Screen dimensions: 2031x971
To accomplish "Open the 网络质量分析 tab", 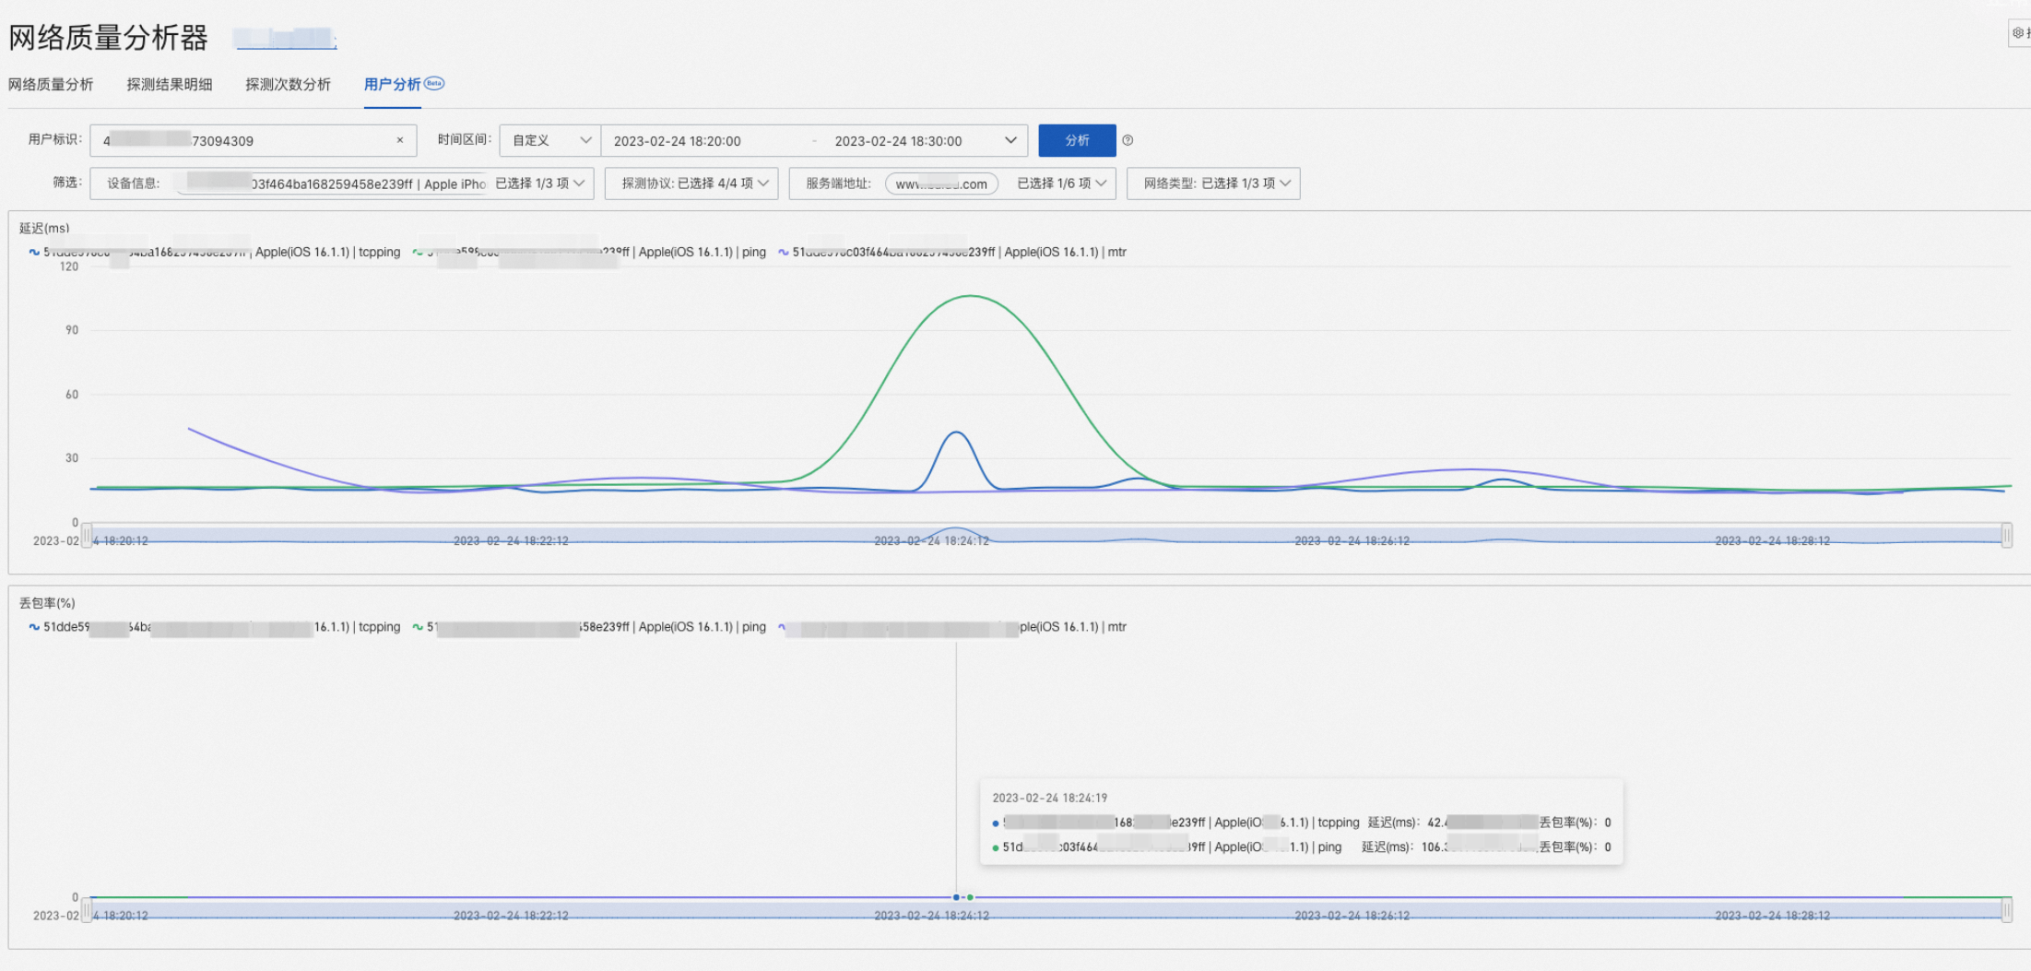I will coord(51,84).
